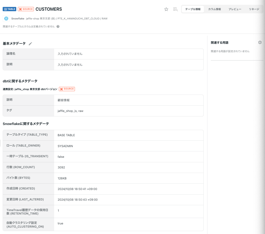Click the Snowflakeに関するメタデータ heading

26,124
